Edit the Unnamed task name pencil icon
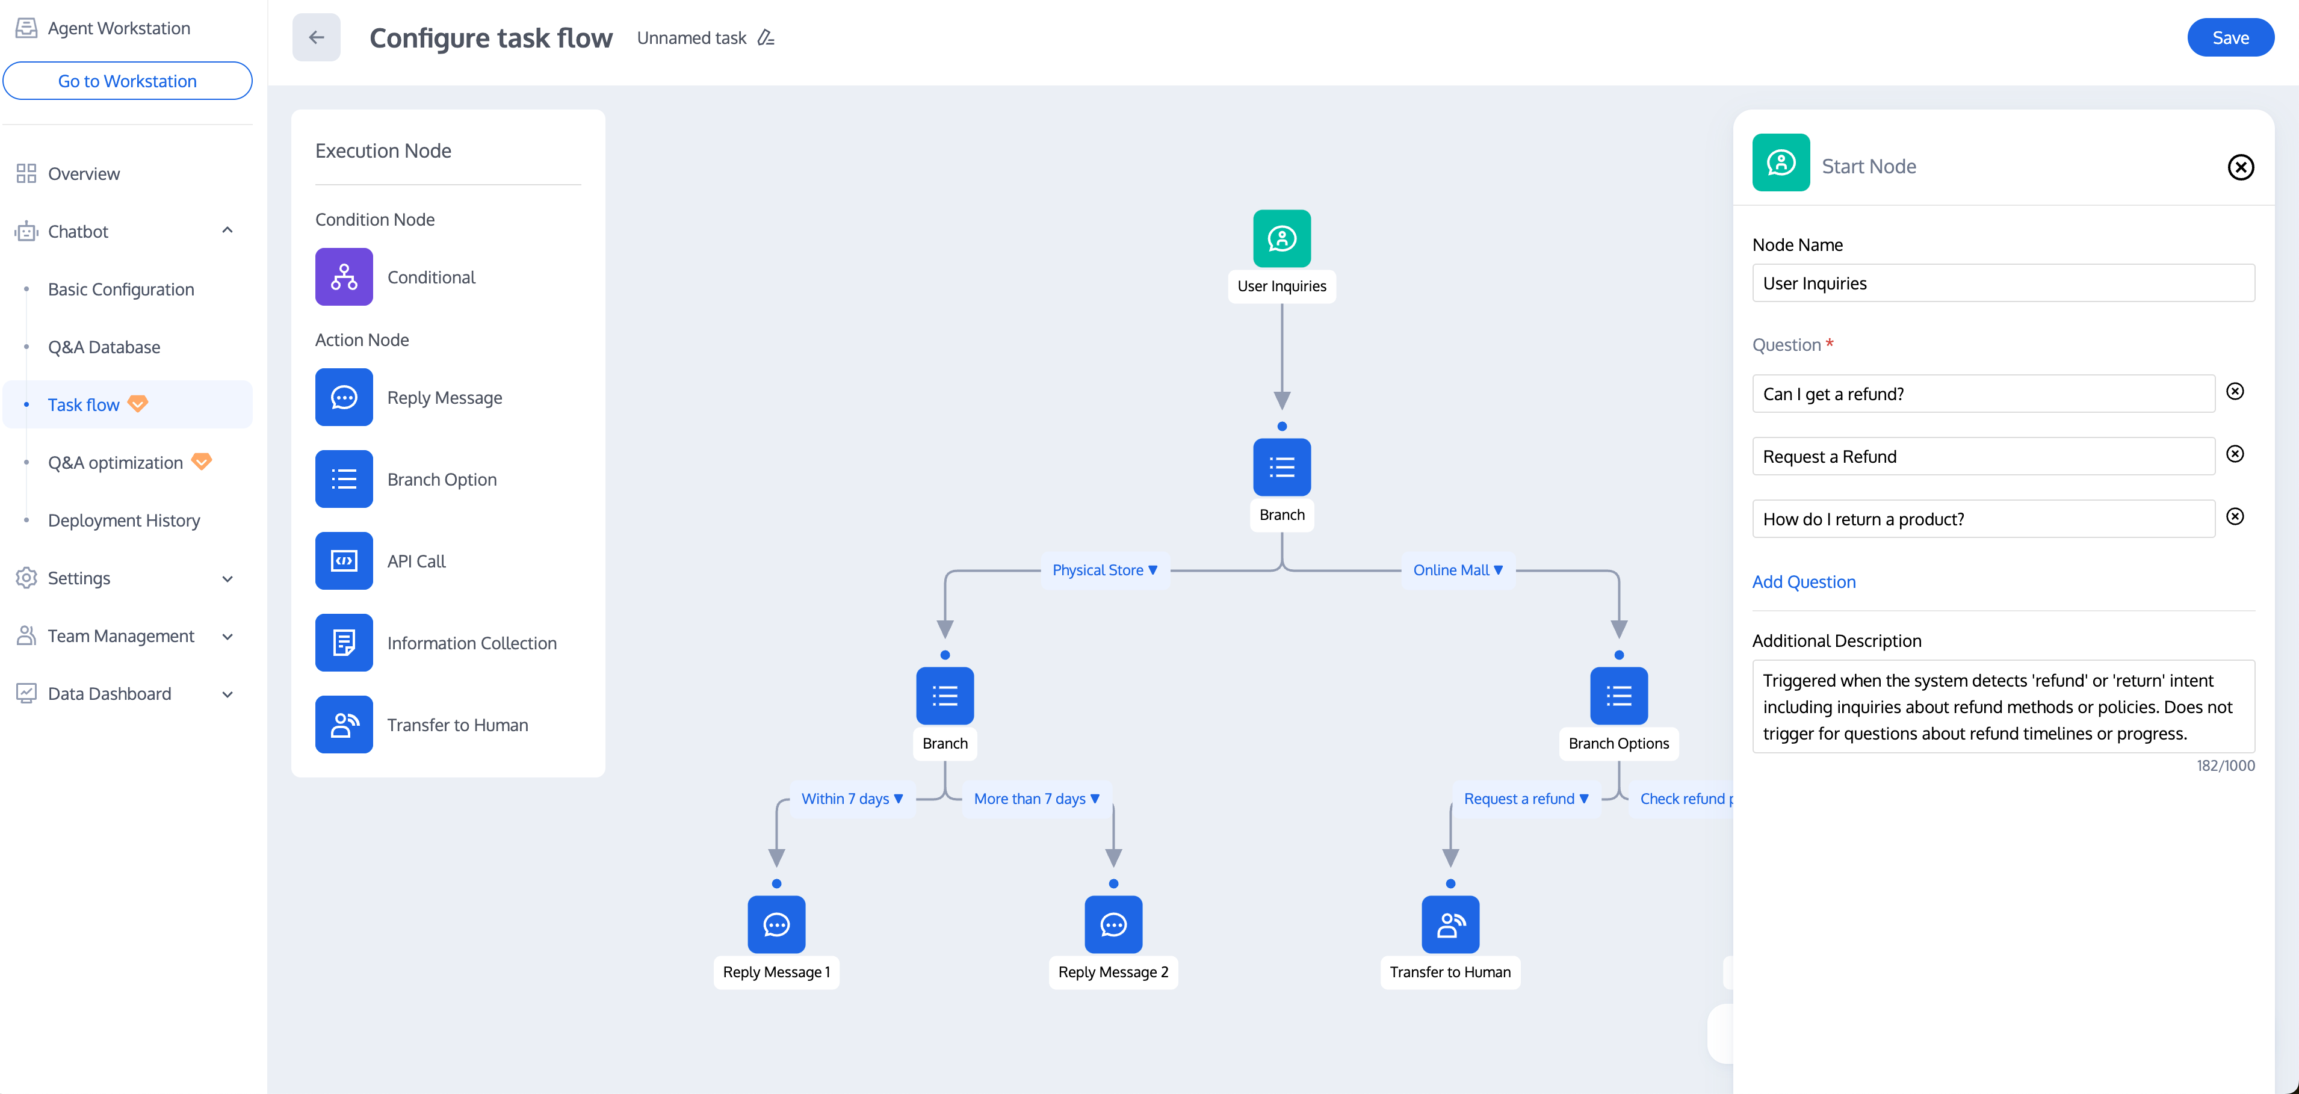Screen dimensions: 2299x1094 (x=766, y=37)
